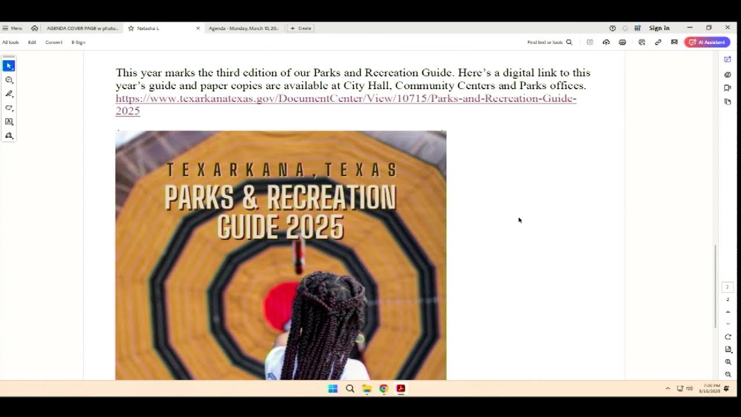Click the Adobe Acrobat taskbar icon

pos(400,389)
